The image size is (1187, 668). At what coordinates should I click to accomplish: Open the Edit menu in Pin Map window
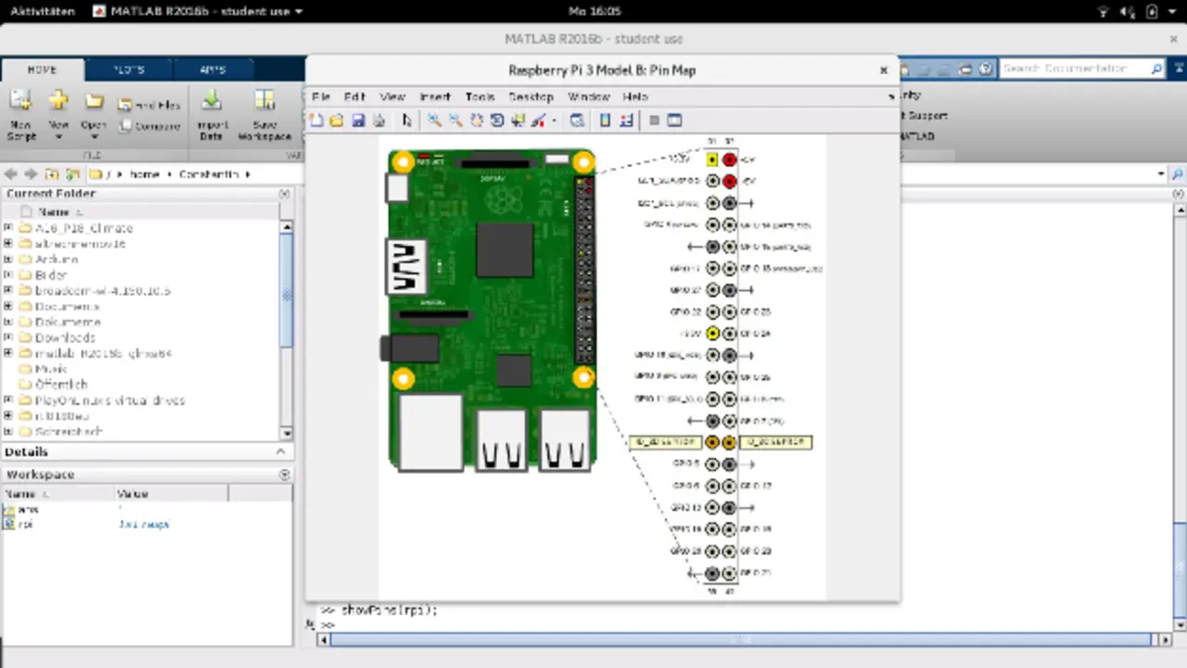pos(354,96)
